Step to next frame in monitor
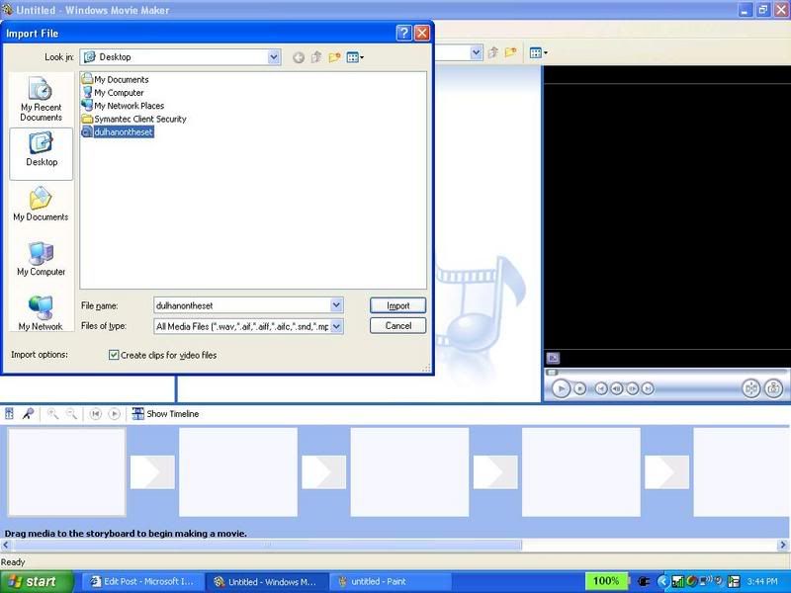 632,388
